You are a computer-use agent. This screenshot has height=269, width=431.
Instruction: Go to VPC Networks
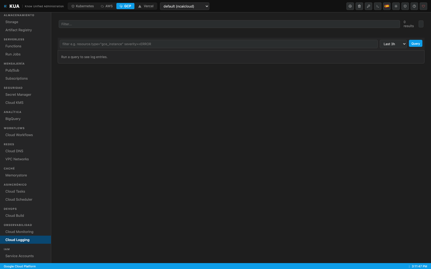point(26,159)
